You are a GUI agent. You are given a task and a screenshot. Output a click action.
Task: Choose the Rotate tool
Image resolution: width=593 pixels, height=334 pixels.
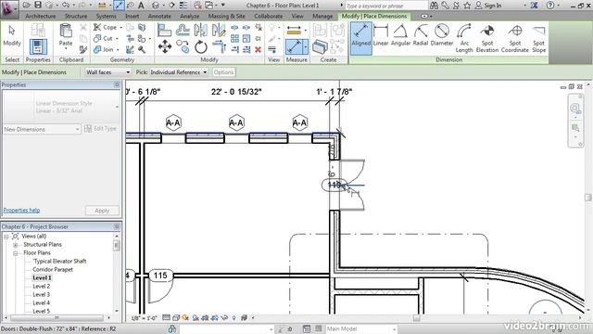tap(201, 47)
